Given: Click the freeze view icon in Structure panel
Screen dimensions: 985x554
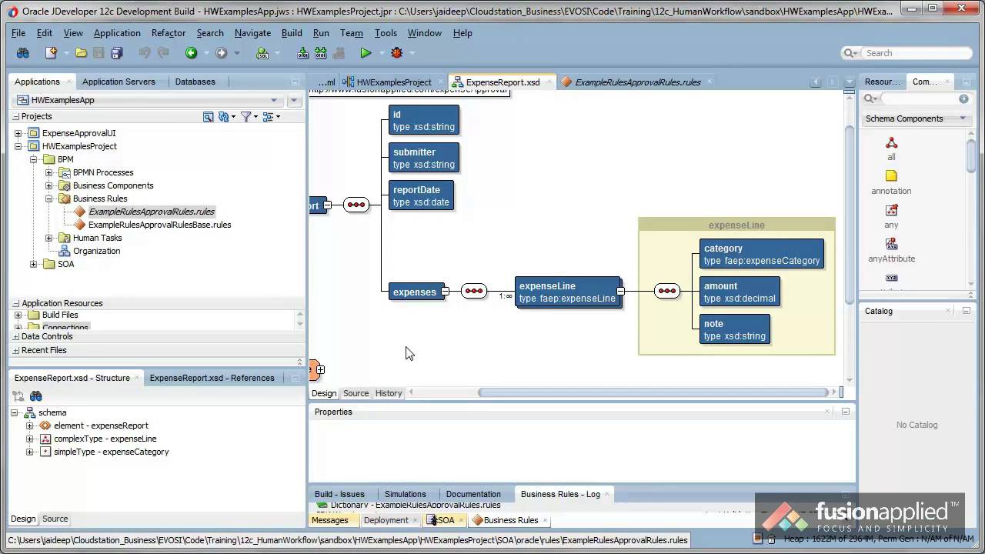Looking at the screenshot, I should [18, 396].
